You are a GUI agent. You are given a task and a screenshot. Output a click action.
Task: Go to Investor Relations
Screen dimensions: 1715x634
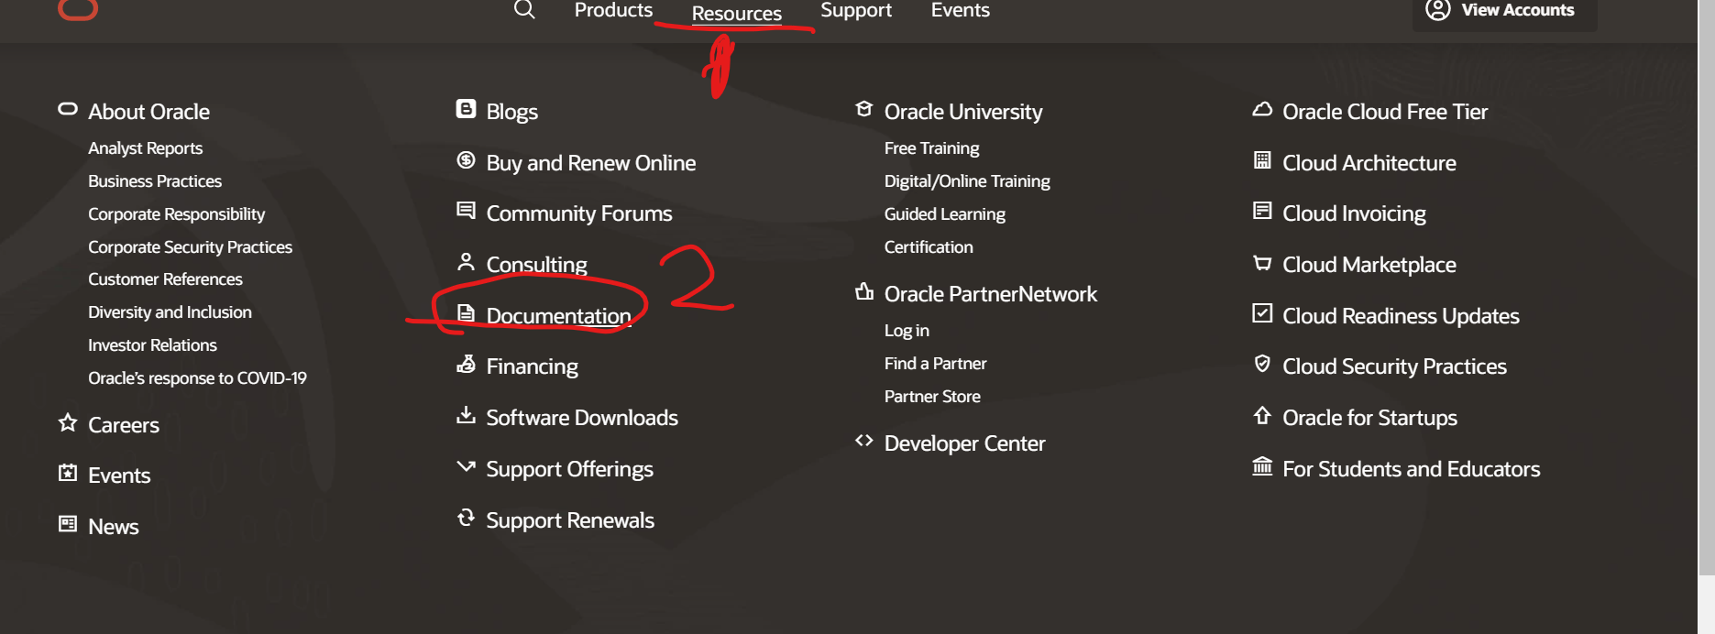[152, 345]
